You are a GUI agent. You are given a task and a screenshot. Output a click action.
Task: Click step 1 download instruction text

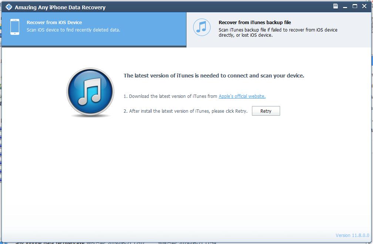coord(170,96)
